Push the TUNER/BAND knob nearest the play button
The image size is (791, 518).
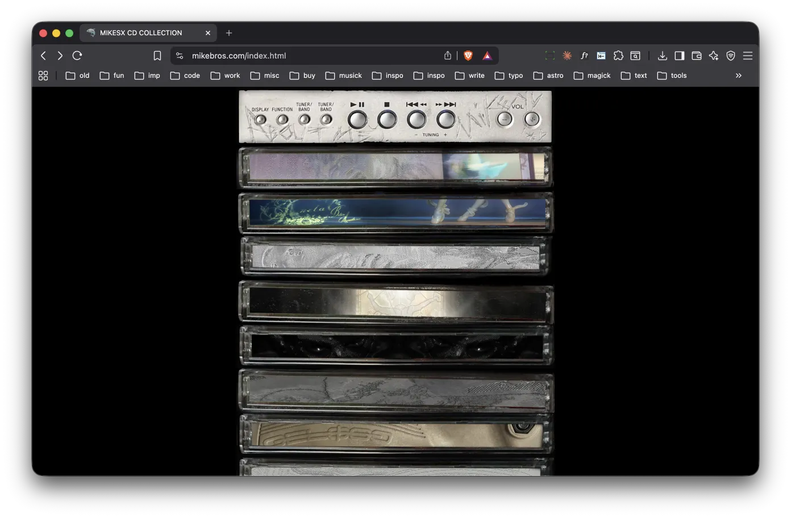(326, 119)
